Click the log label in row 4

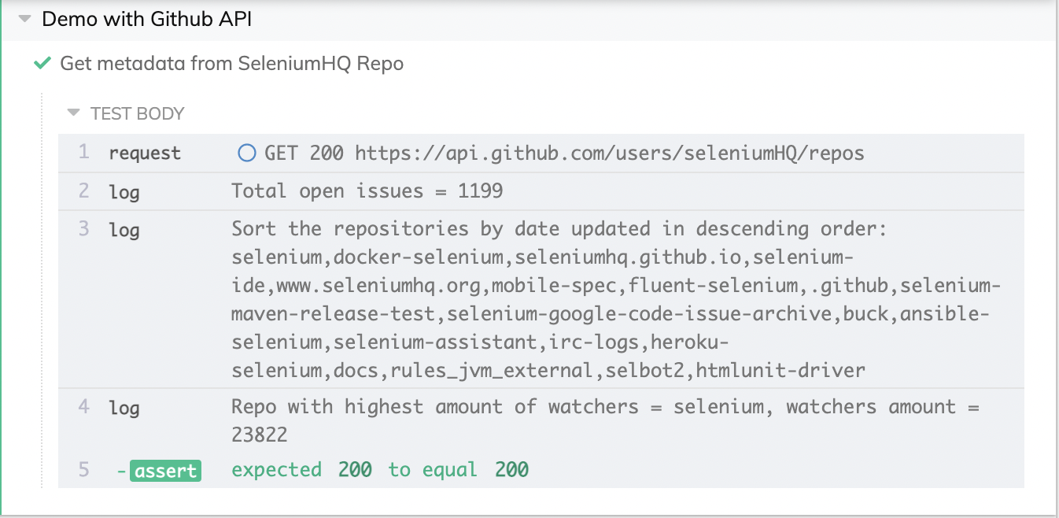(x=124, y=408)
